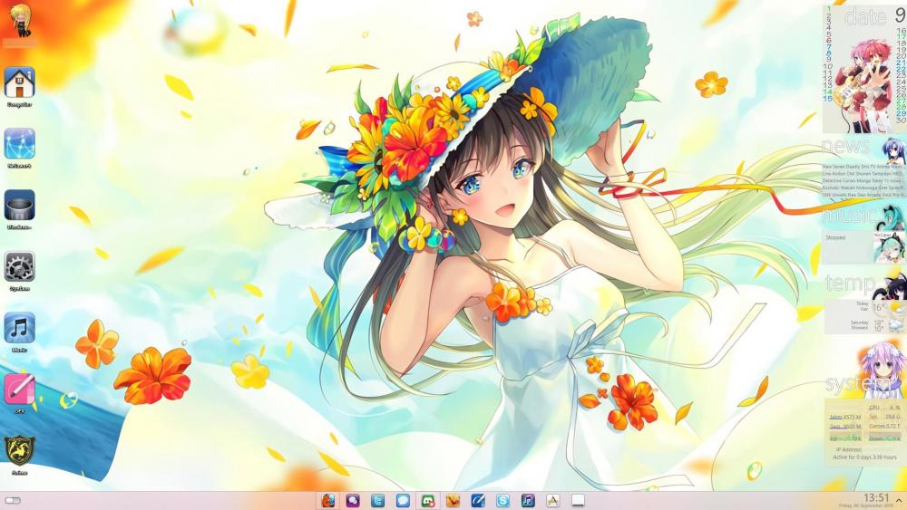Click the 'Saturday Showers' forecast label
Viewport: 907px width, 510px height.
[x=860, y=325]
